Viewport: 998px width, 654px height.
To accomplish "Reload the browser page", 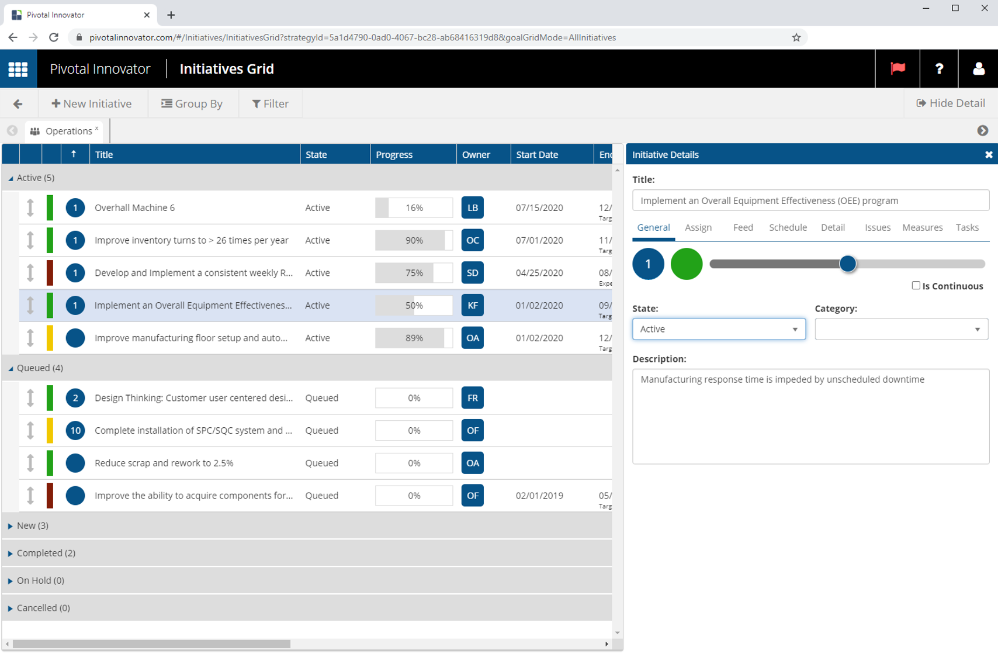I will pos(54,37).
